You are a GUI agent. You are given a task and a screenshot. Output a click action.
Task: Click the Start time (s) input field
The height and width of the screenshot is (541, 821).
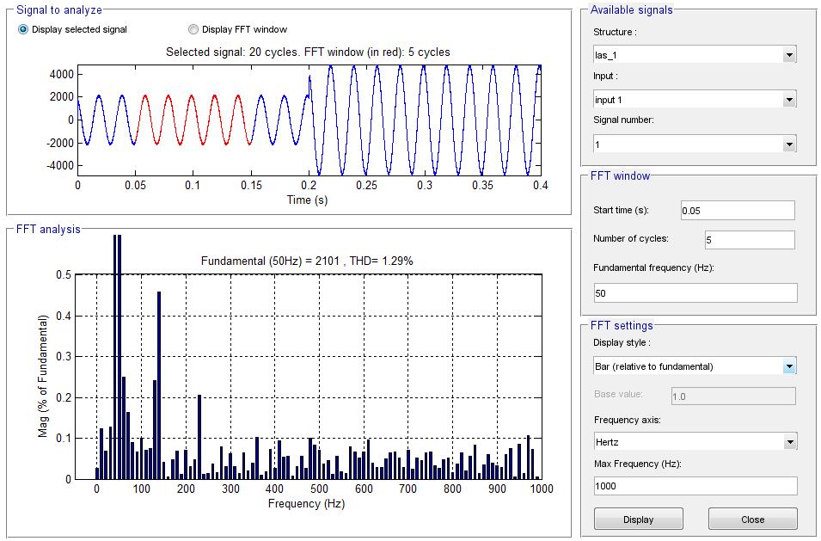pyautogui.click(x=737, y=211)
